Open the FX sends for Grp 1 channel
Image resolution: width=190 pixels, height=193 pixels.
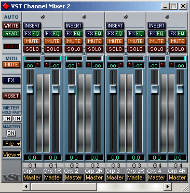pos(28,34)
